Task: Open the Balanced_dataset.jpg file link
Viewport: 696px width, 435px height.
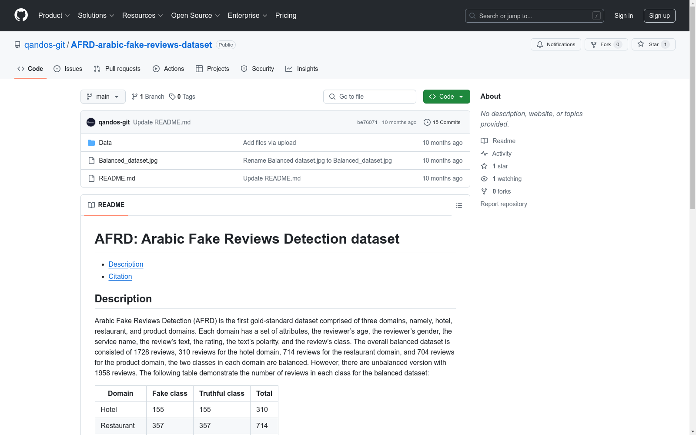Action: (x=128, y=161)
